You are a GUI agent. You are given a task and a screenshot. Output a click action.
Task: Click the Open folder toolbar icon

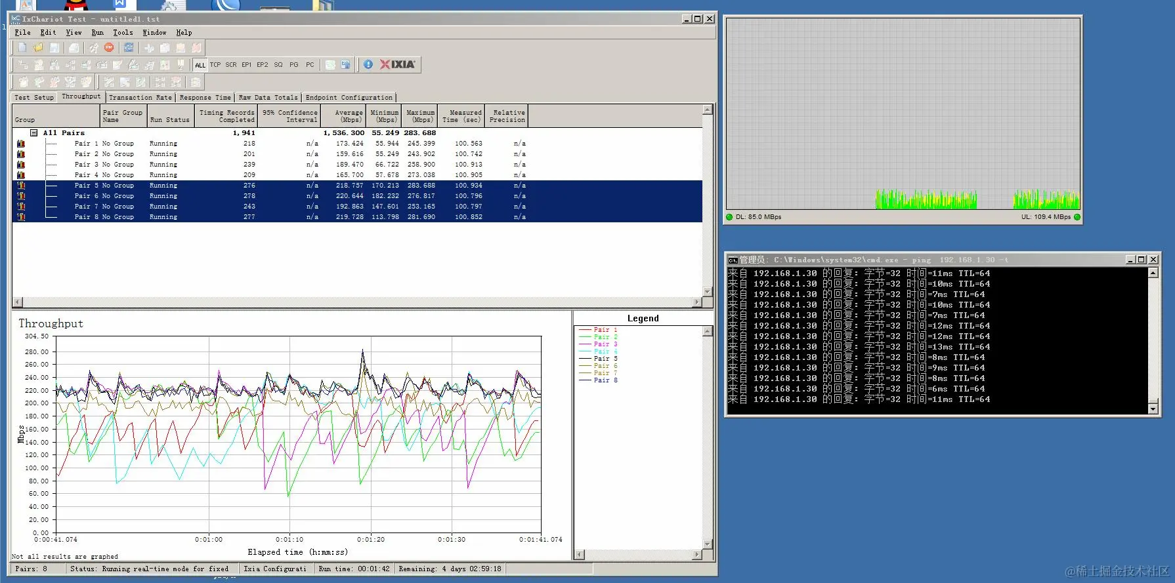(38, 48)
